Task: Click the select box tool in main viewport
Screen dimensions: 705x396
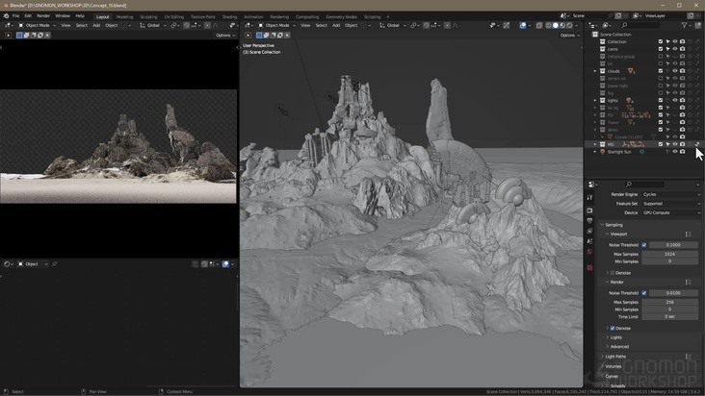Action: 259,35
